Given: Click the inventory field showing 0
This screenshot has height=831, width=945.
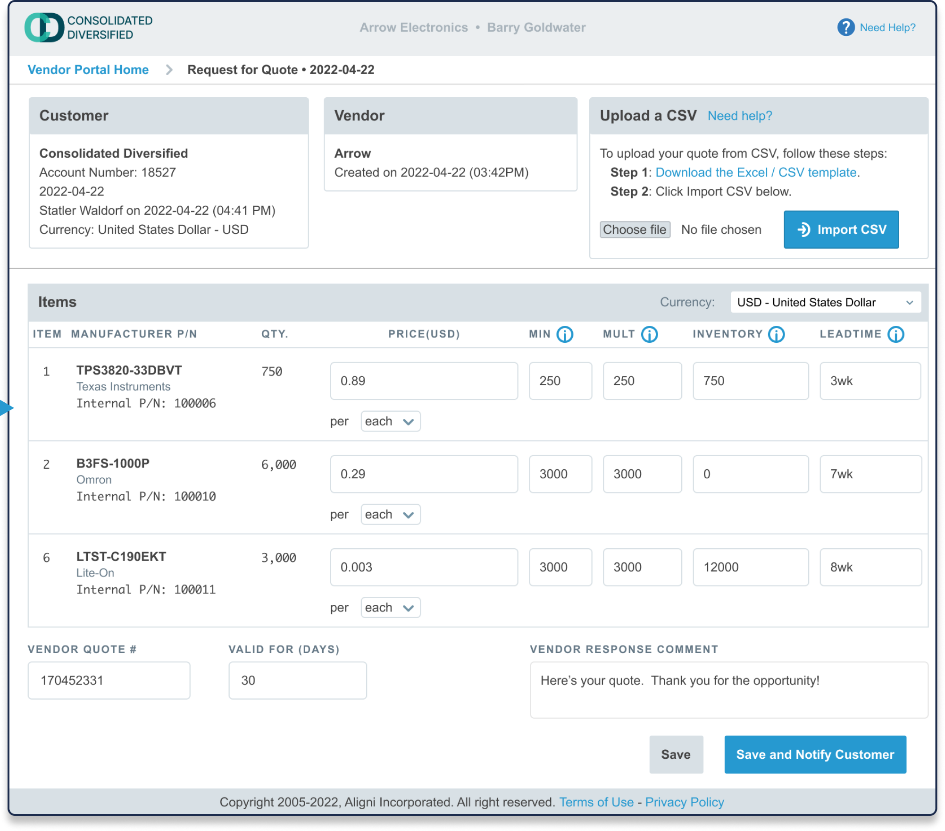Looking at the screenshot, I should coord(750,474).
